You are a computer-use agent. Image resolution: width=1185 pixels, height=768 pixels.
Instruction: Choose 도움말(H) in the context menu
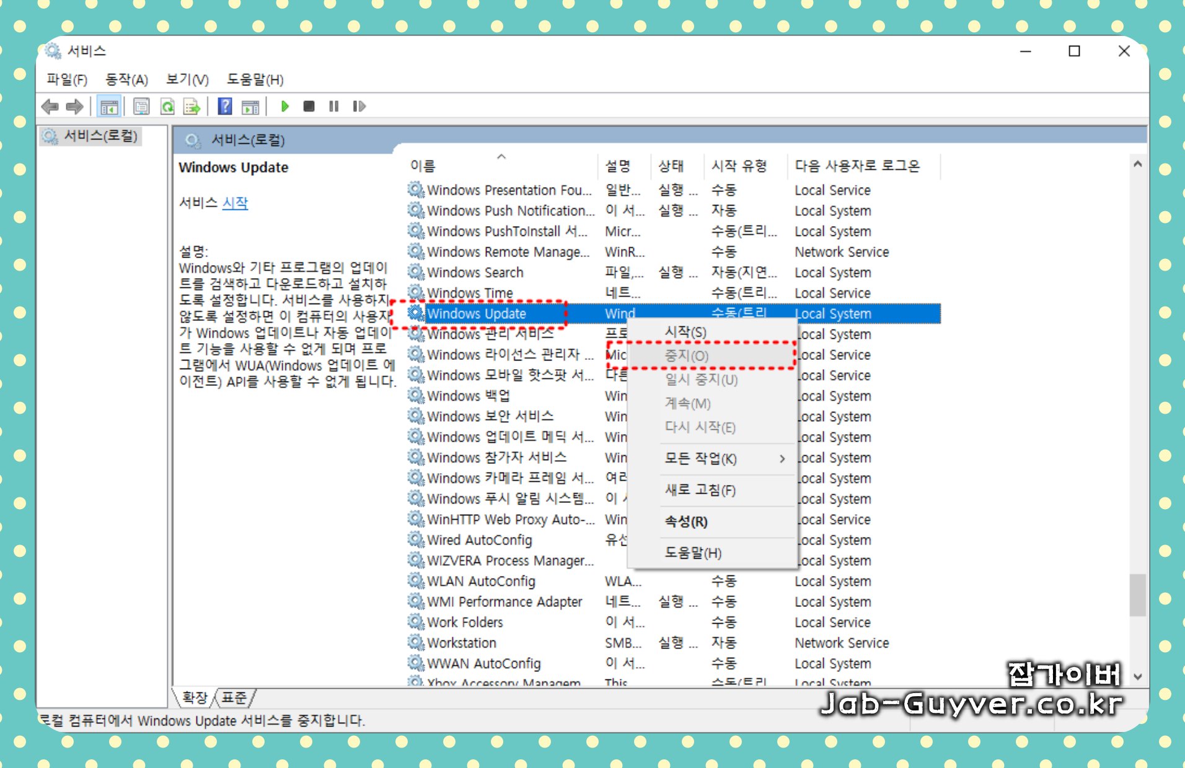(712, 553)
